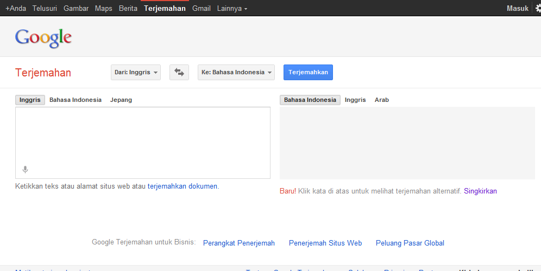Select Jepang source language tab

click(121, 100)
